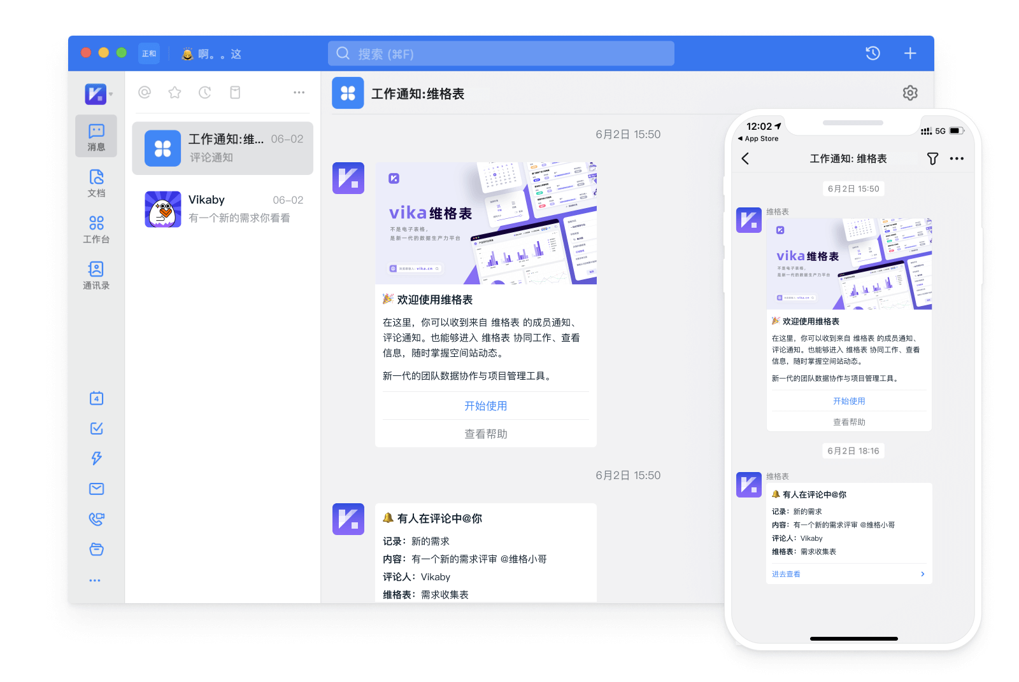Focus the search field in title bar

[x=501, y=53]
